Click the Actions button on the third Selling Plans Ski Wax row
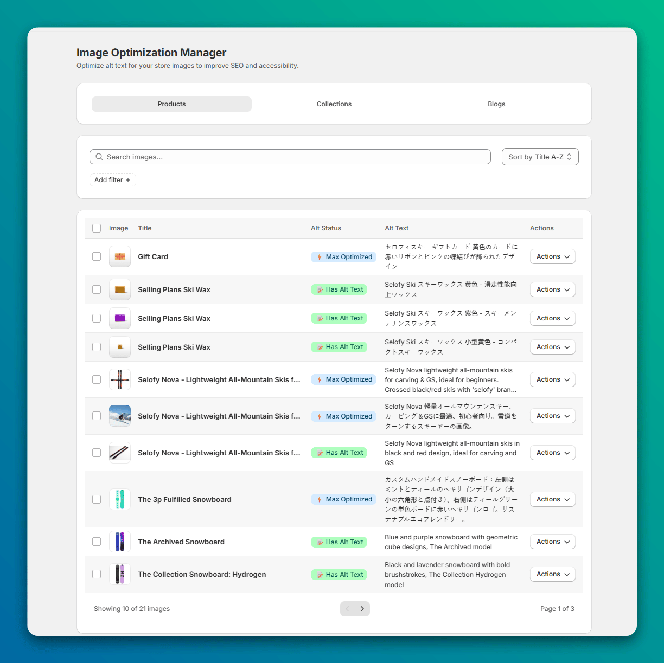 click(552, 347)
